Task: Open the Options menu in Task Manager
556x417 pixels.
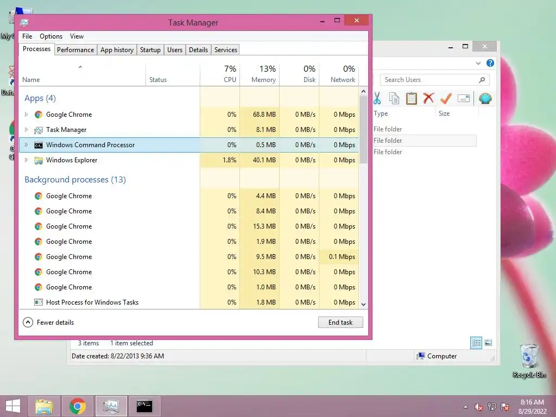Action: tap(51, 36)
